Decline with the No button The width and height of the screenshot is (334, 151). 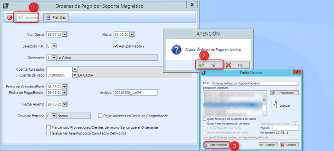tap(237, 65)
